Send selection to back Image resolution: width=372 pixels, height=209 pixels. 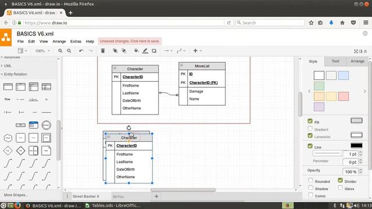[x=124, y=51]
